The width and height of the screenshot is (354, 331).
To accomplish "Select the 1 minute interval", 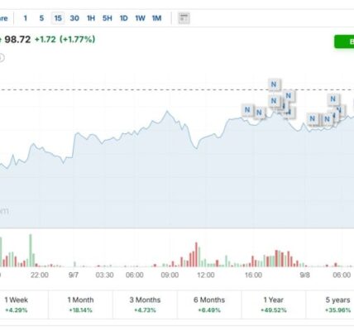I will click(26, 18).
